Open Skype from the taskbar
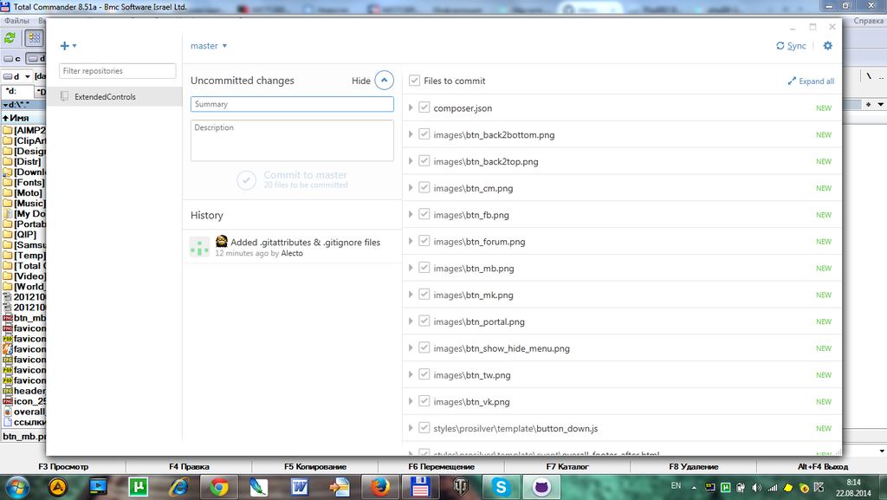The width and height of the screenshot is (887, 500). [501, 487]
